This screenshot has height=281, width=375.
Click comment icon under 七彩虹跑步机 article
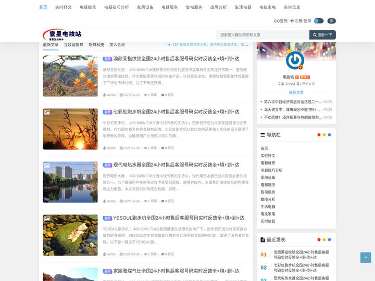[162, 148]
